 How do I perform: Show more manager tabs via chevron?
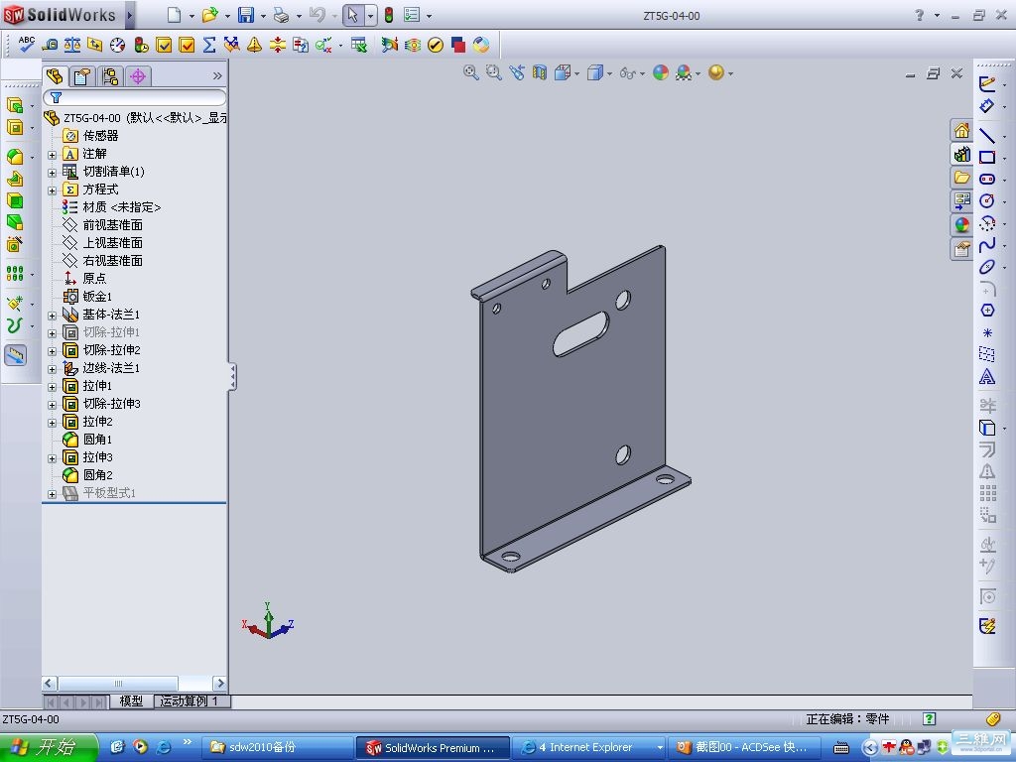(x=217, y=75)
